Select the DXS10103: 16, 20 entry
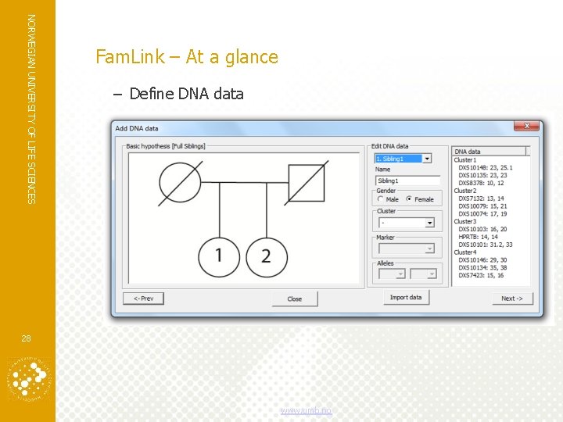The width and height of the screenshot is (563, 422). point(482,229)
